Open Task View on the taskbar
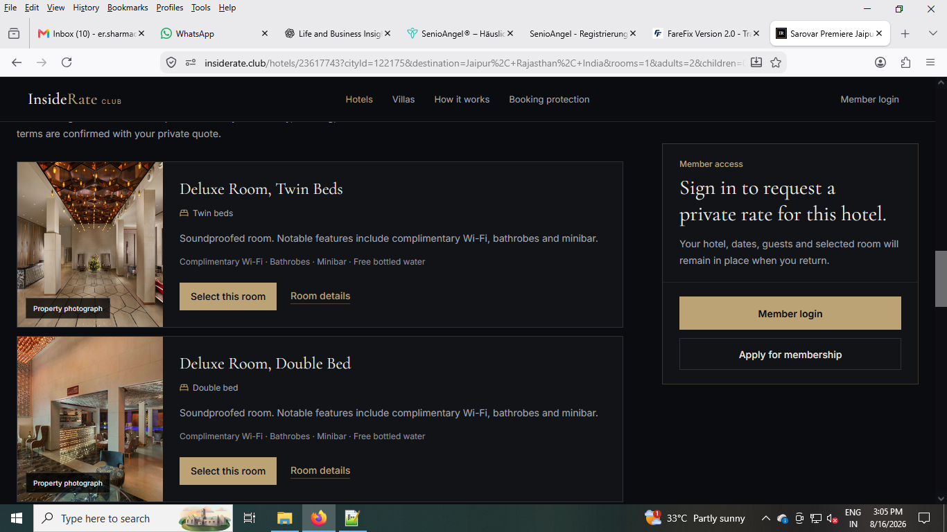This screenshot has height=532, width=947. click(x=250, y=518)
